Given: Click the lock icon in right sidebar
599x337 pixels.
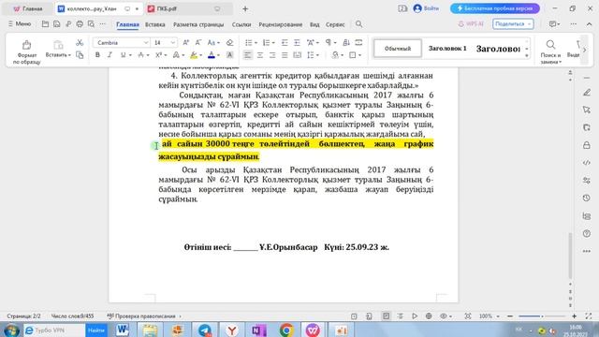Looking at the screenshot, I should coord(587,145).
